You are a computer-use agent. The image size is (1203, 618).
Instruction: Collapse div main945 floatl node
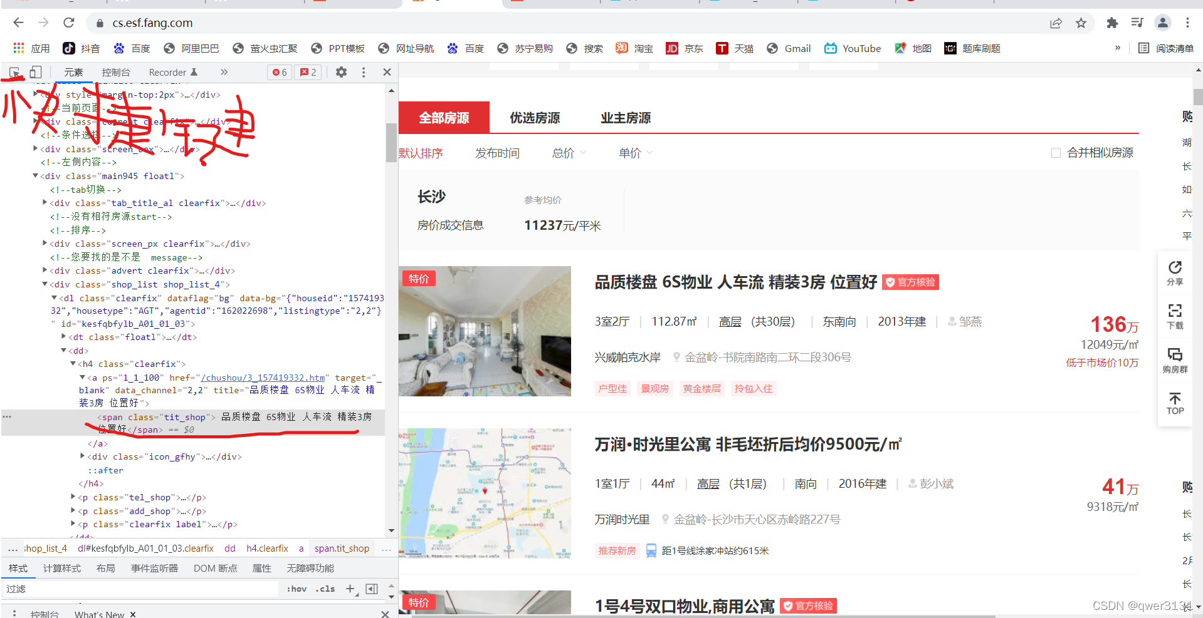click(36, 176)
